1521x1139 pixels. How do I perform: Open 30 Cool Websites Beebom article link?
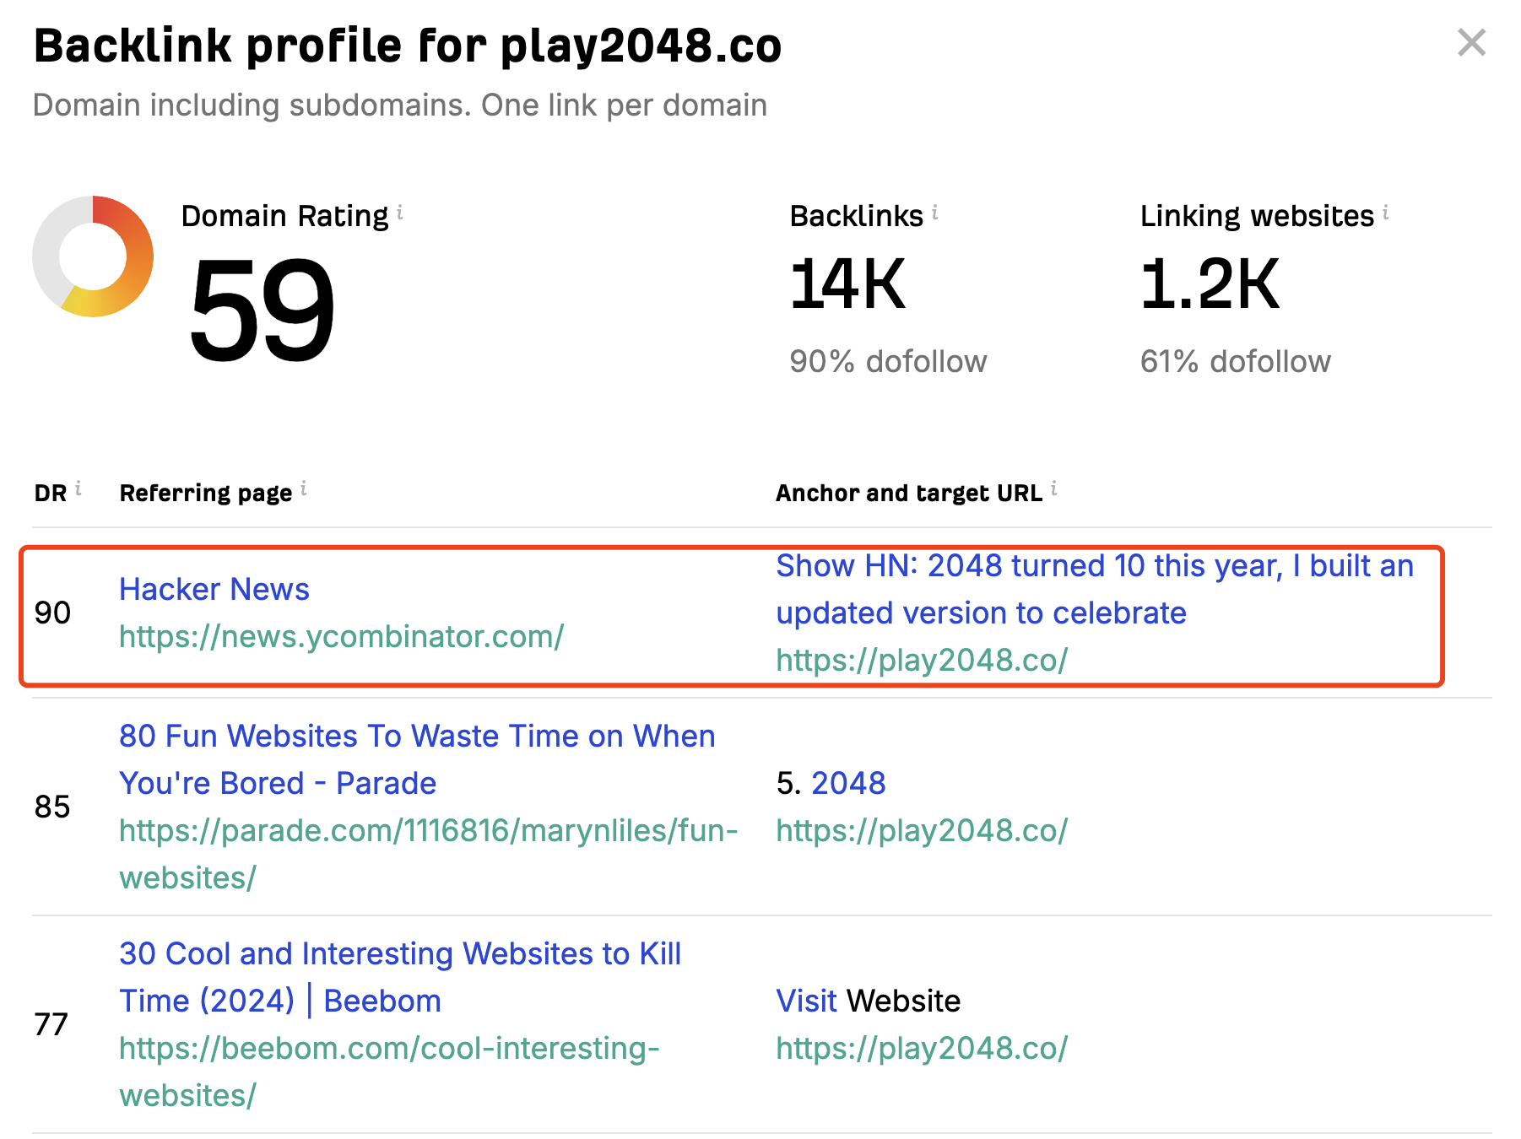pyautogui.click(x=400, y=977)
